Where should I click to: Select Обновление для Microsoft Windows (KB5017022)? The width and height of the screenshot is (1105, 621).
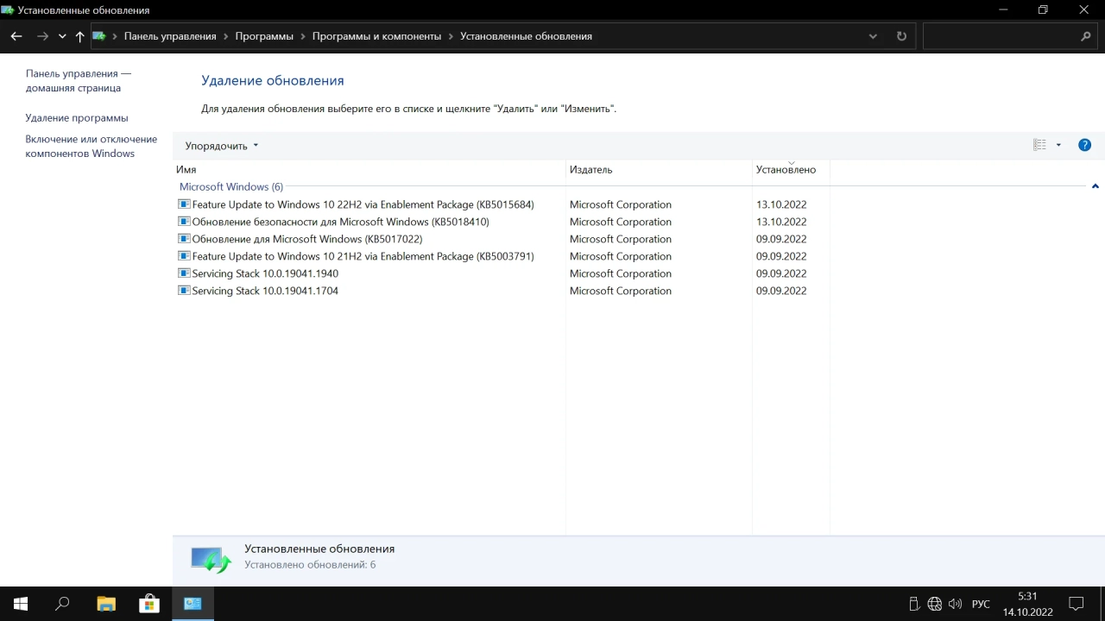[502, 239]
